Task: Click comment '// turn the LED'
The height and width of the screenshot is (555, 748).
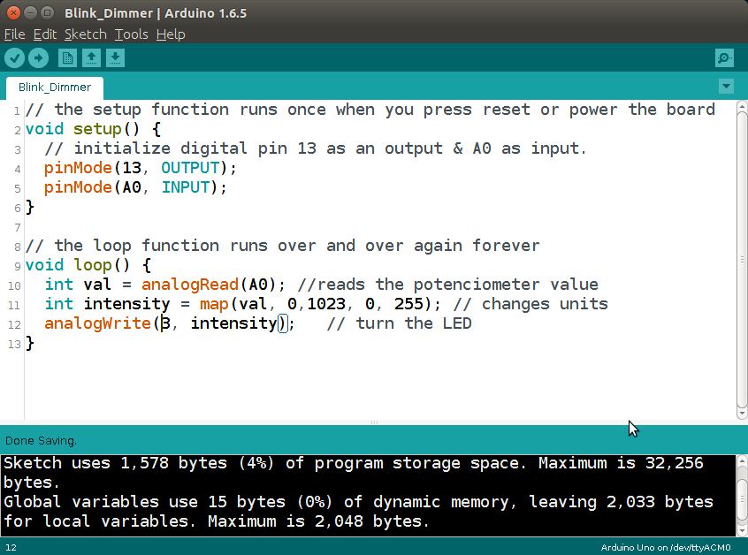Action: pos(400,323)
